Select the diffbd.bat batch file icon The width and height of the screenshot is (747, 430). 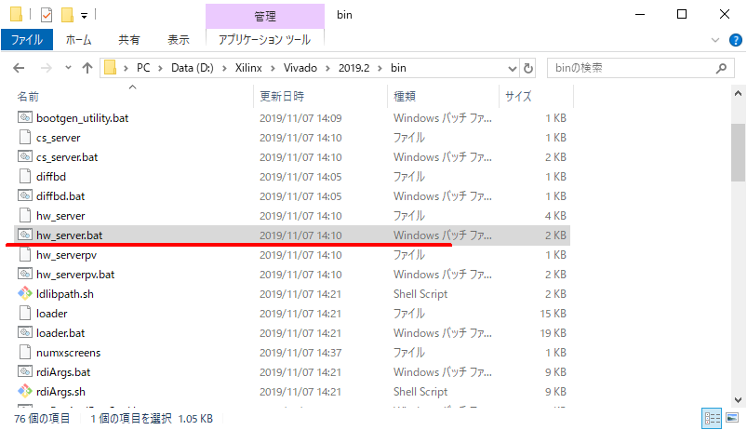click(25, 195)
